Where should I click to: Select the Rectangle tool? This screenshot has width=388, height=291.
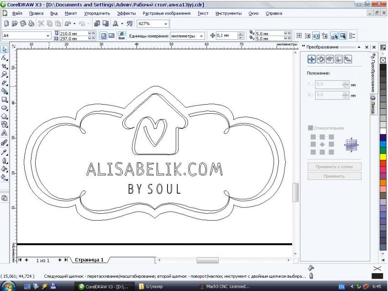pos(5,99)
